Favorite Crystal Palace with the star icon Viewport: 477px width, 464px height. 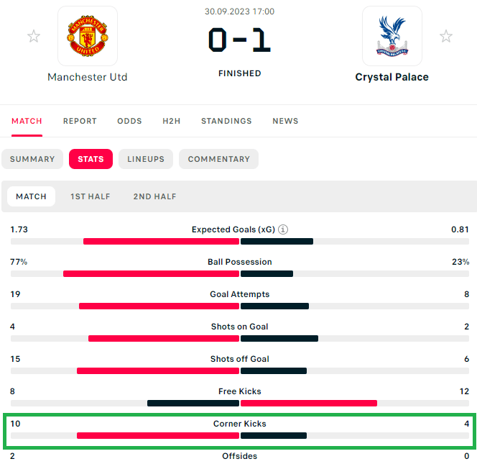tap(446, 36)
